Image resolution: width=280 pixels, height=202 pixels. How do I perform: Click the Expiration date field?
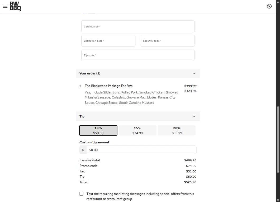(108, 41)
